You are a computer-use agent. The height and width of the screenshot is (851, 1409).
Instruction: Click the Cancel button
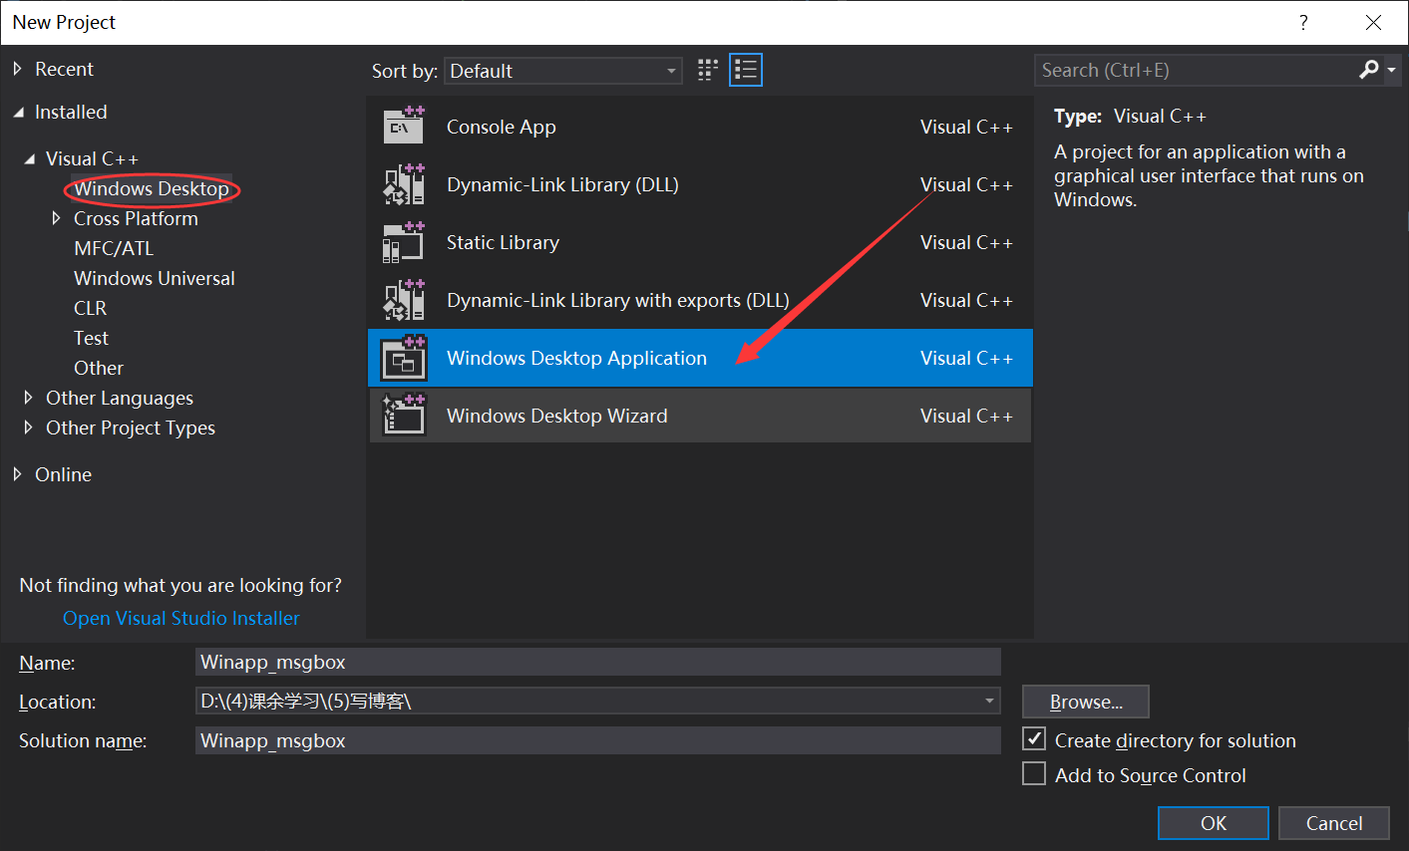coord(1334,823)
